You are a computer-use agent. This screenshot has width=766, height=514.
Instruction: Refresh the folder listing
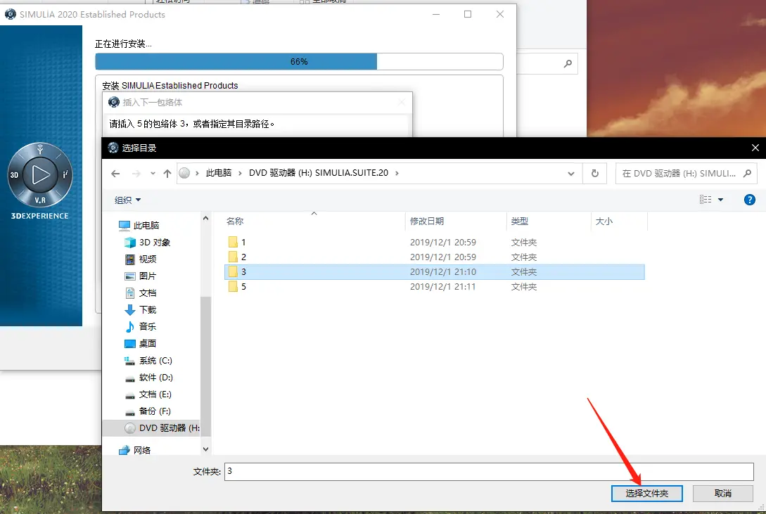click(594, 173)
